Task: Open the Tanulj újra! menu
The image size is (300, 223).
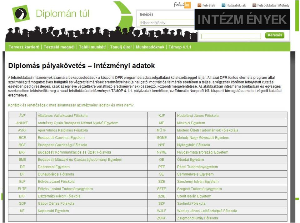Action: pos(121,47)
